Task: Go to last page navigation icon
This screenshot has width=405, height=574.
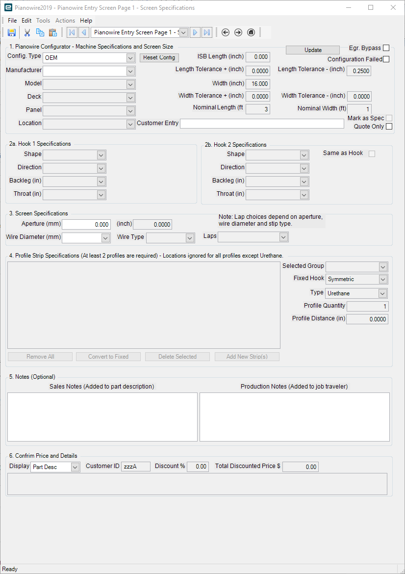Action: tap(207, 32)
